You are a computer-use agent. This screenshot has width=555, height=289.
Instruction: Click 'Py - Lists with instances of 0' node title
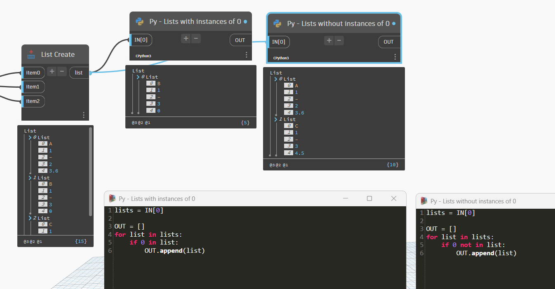195,21
